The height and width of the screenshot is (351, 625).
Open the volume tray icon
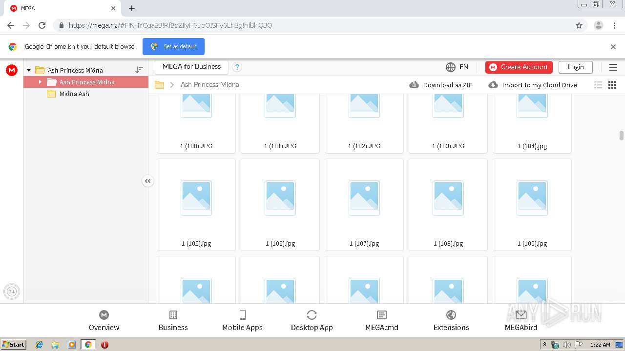point(567,345)
